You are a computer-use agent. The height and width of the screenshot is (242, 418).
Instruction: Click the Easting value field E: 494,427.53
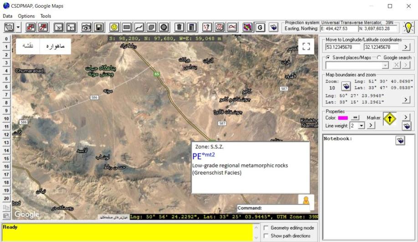click(339, 29)
